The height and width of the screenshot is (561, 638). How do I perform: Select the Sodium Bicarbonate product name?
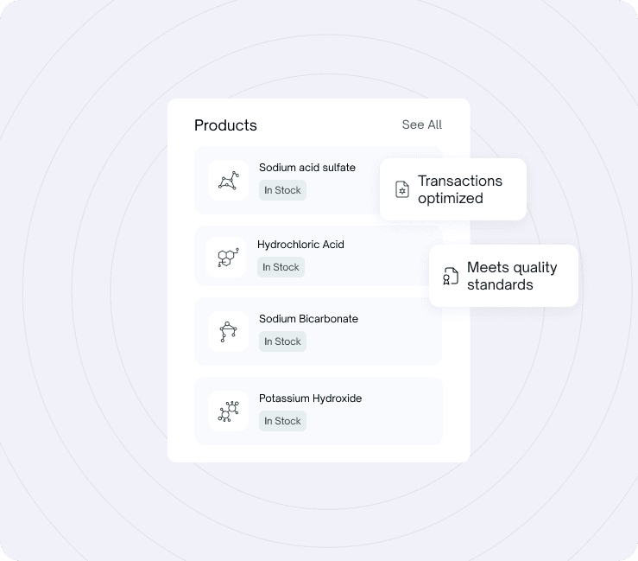point(308,319)
